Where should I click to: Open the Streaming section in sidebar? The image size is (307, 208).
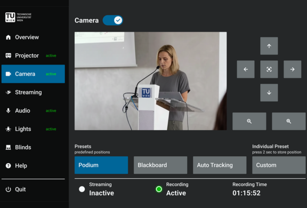pos(33,92)
